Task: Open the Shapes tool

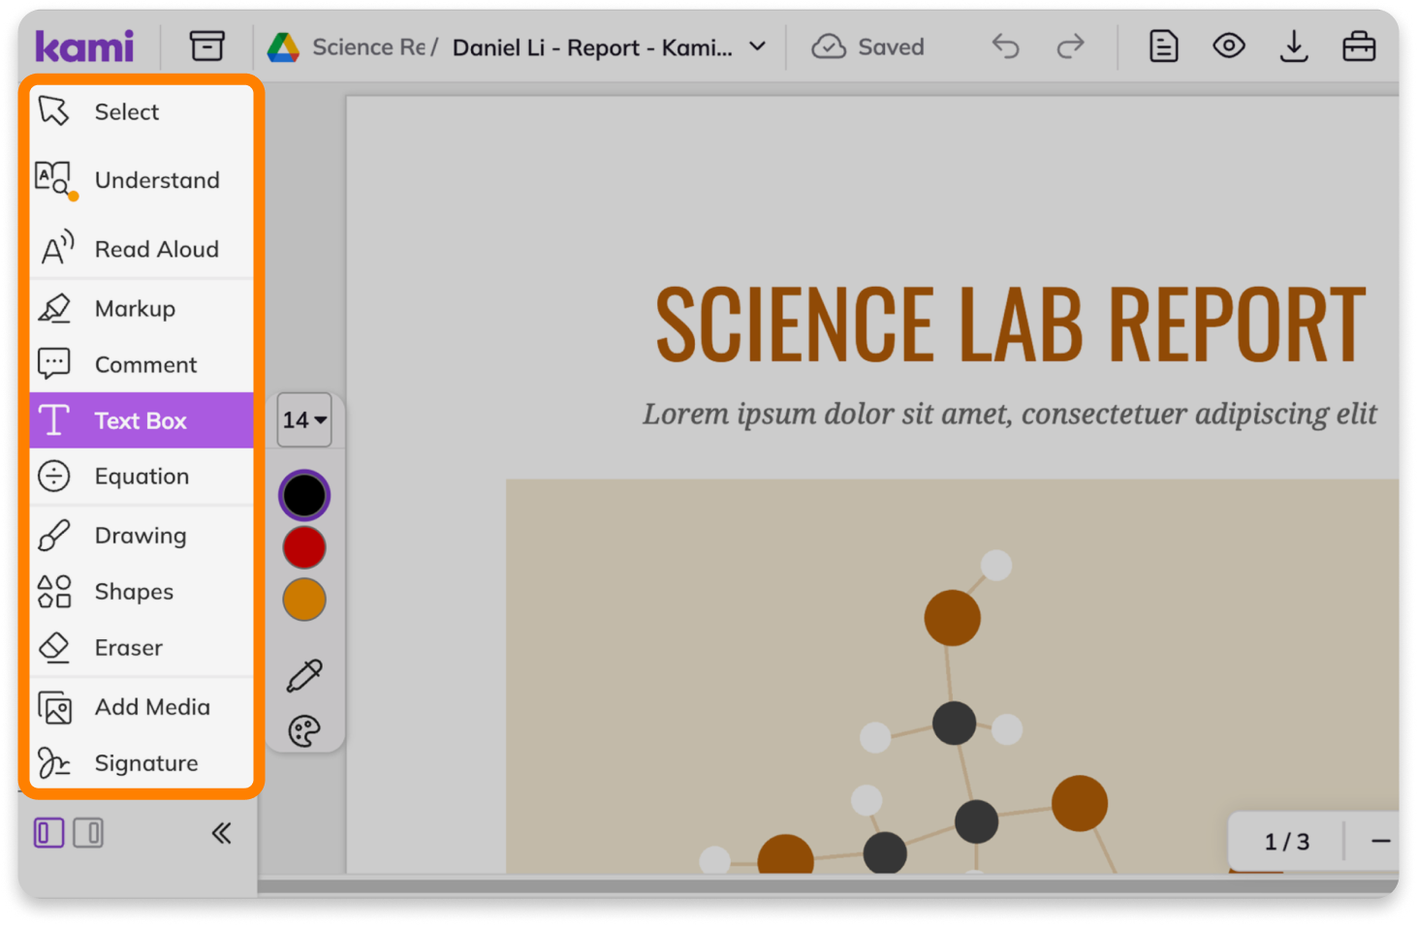Action: [142, 592]
